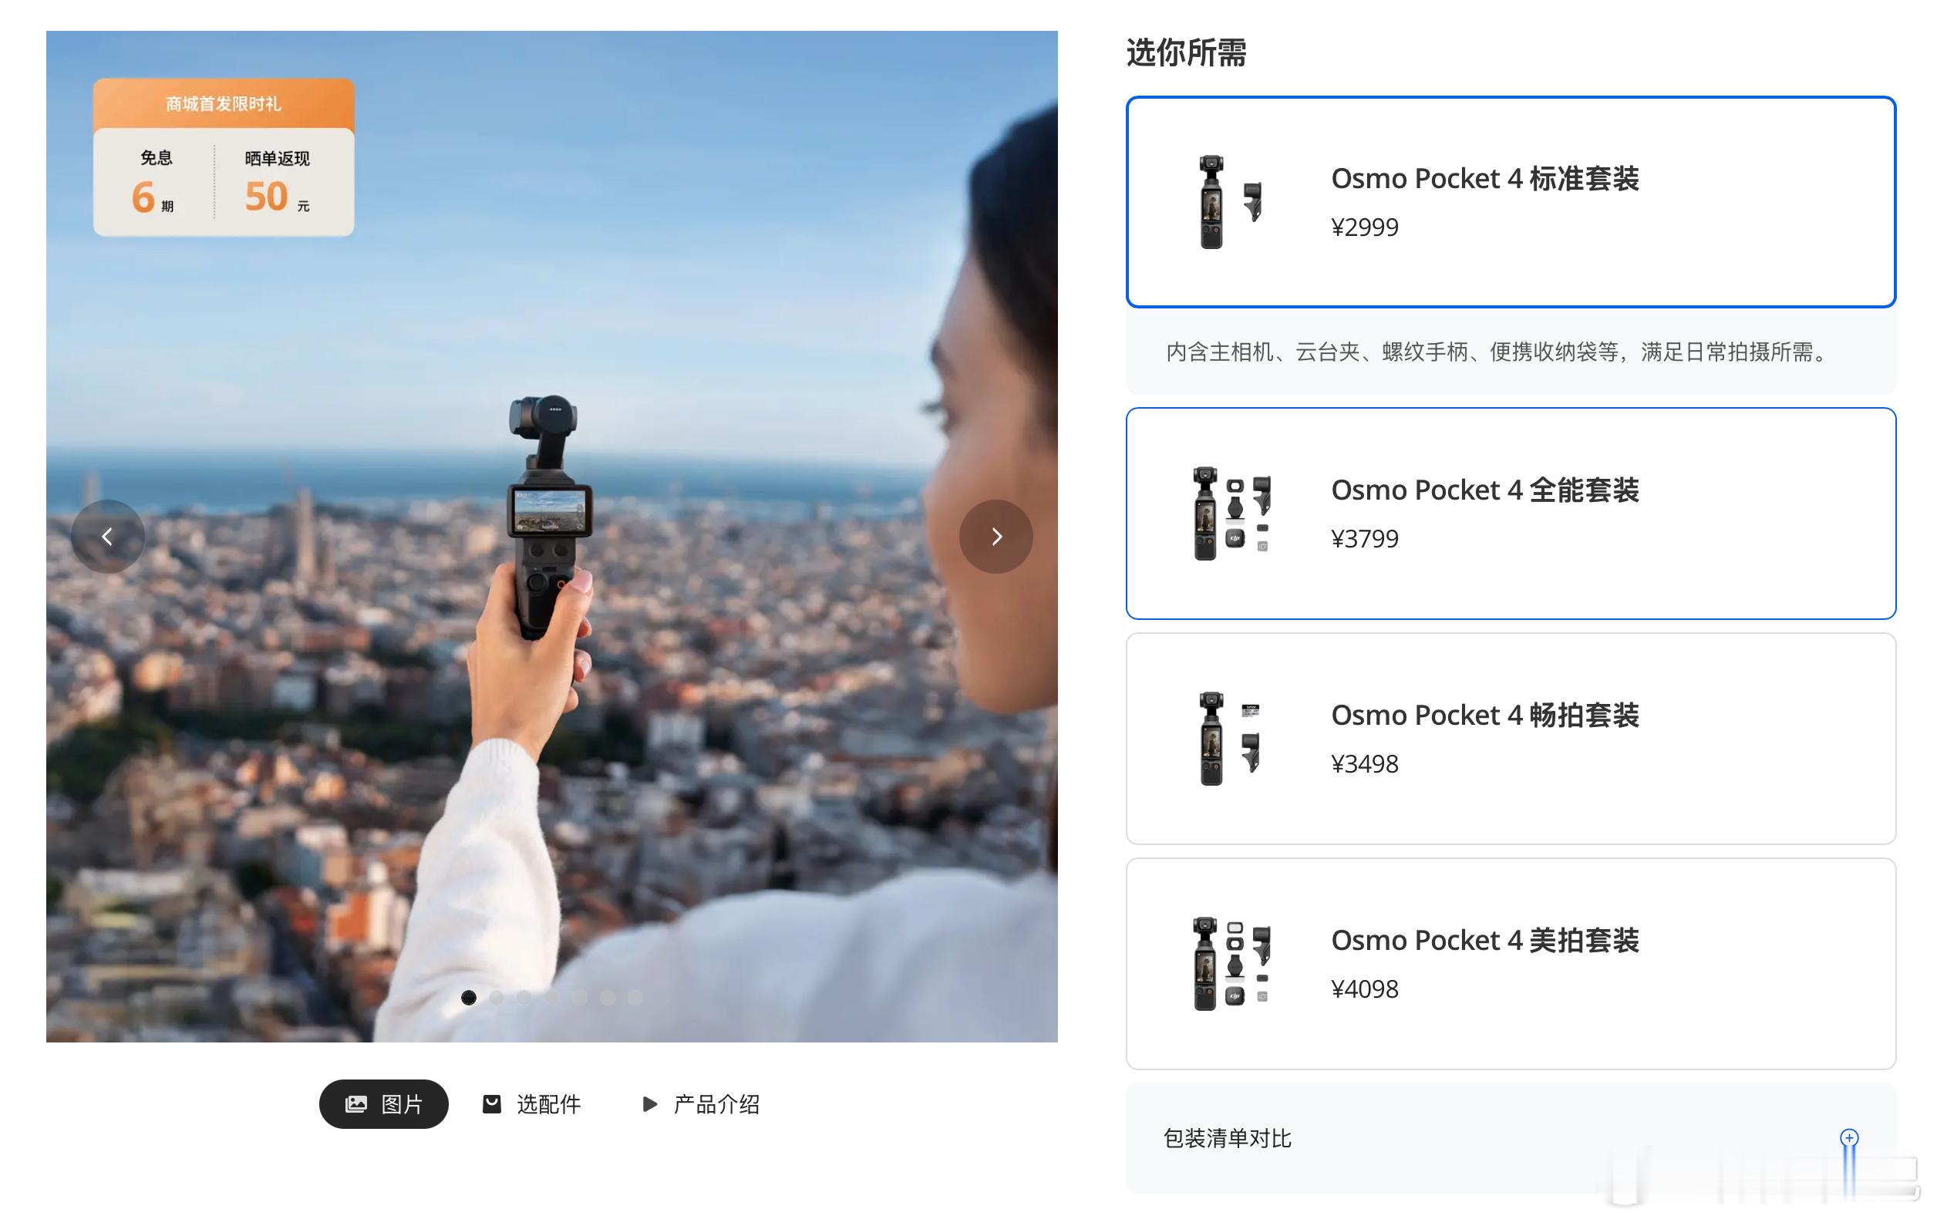
Task: Go to the previous carousel image
Action: pos(107,537)
